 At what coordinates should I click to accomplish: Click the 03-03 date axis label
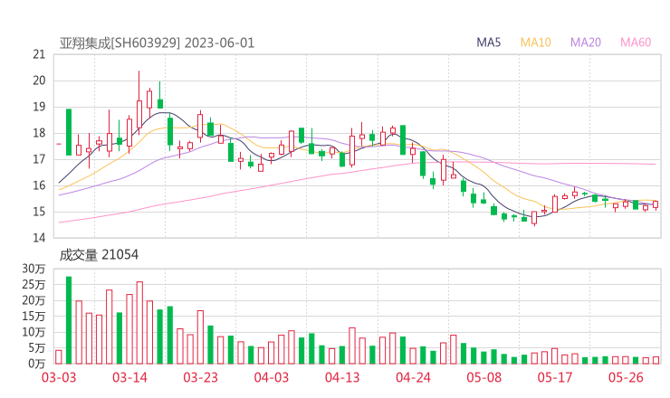(59, 377)
